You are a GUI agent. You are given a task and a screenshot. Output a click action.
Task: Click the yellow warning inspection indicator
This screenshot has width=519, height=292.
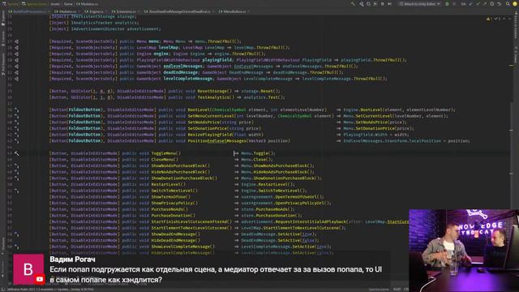tap(488, 19)
